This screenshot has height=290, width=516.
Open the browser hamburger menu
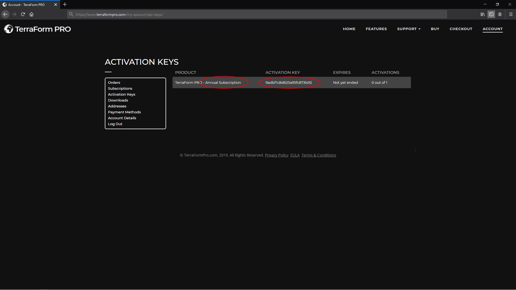511,14
